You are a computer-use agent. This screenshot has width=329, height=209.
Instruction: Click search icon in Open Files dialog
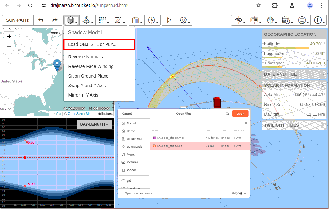227,114
